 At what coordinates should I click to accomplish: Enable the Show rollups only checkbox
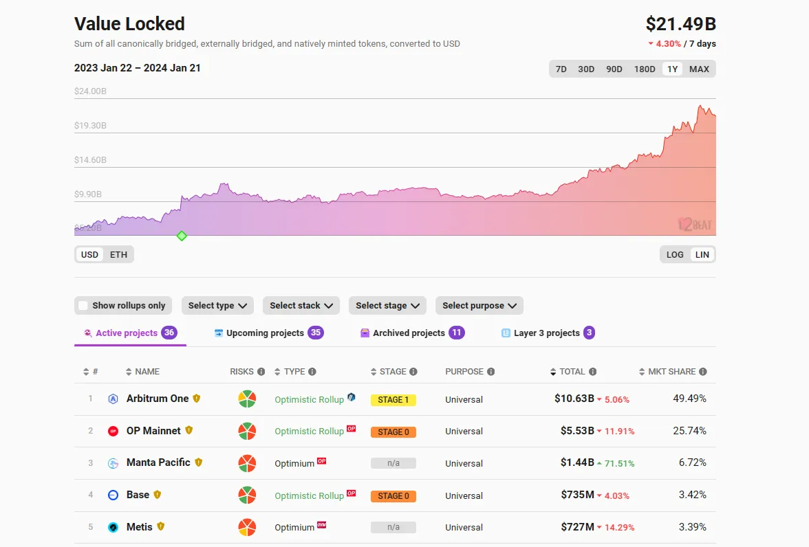click(83, 306)
